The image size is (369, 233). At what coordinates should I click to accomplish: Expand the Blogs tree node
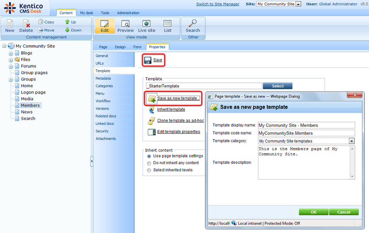pyautogui.click(x=11, y=53)
